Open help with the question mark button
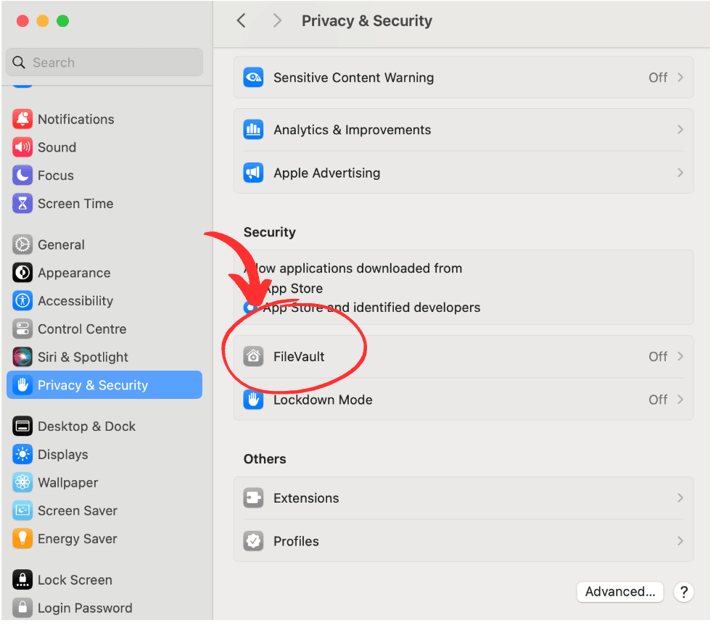The image size is (721, 631). click(x=683, y=592)
